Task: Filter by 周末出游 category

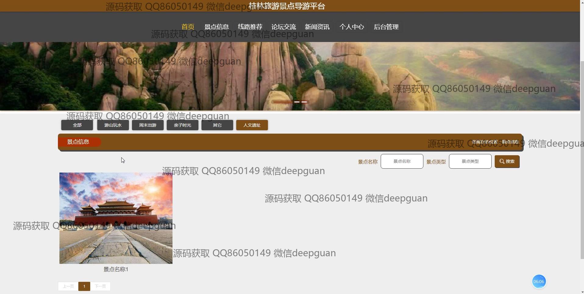Action: pyautogui.click(x=148, y=125)
